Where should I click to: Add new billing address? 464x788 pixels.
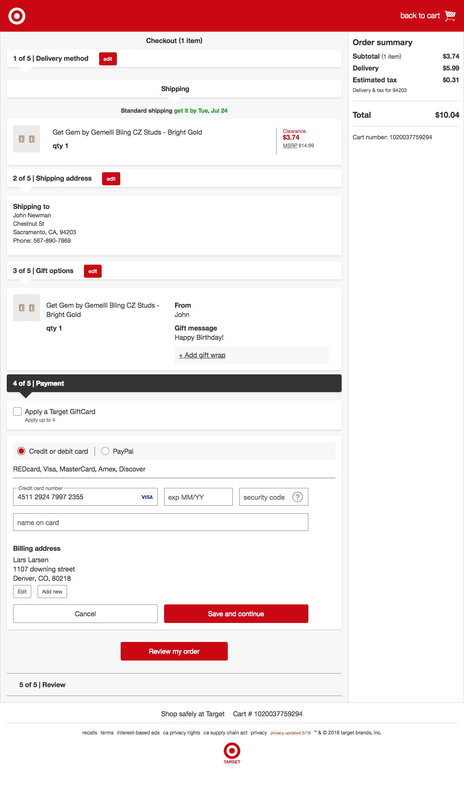point(52,592)
